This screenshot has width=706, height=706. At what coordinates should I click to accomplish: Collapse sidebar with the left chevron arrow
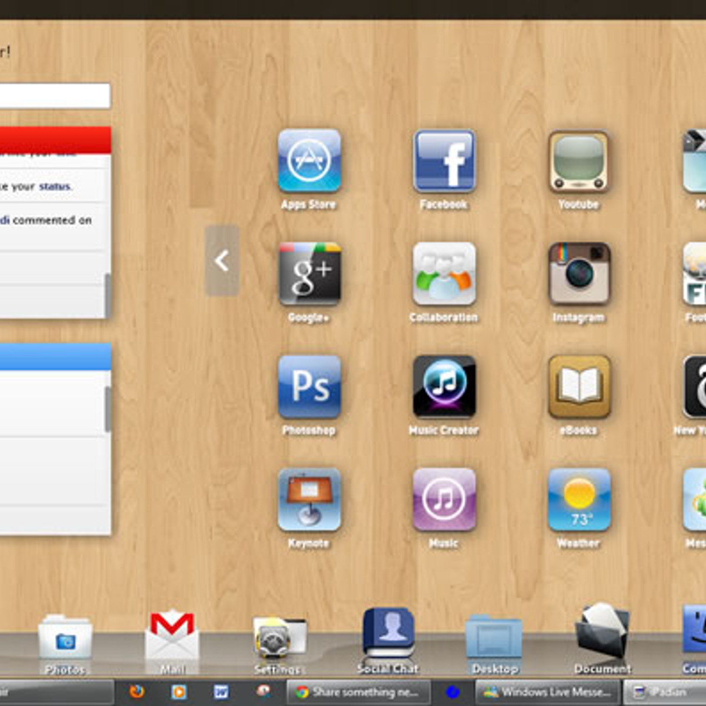coord(222,261)
